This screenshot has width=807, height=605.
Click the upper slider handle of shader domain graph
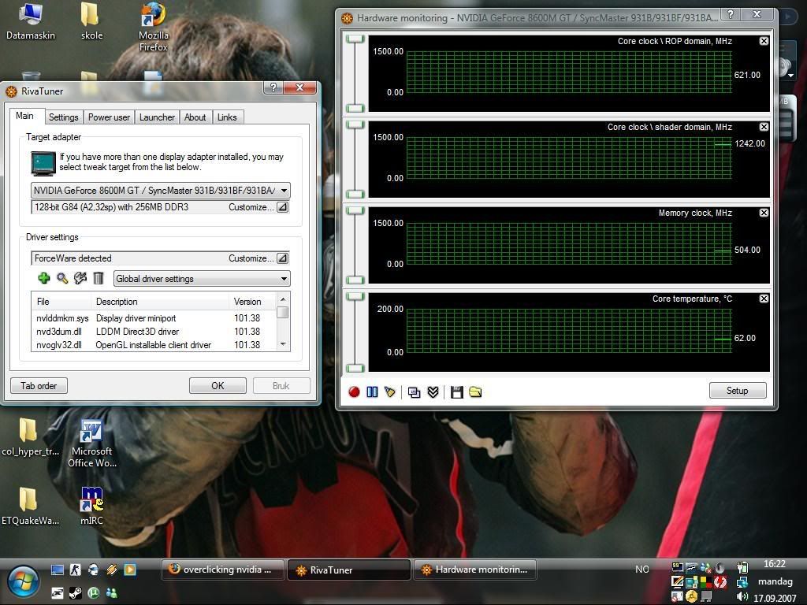[x=355, y=125]
